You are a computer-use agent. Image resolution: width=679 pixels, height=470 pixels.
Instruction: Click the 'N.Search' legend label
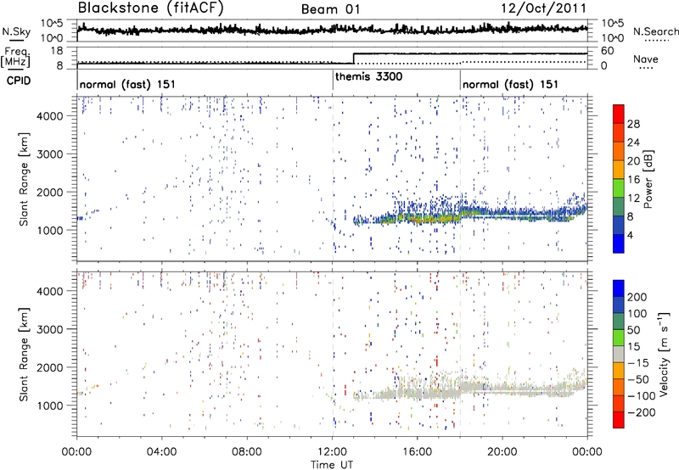click(x=655, y=31)
